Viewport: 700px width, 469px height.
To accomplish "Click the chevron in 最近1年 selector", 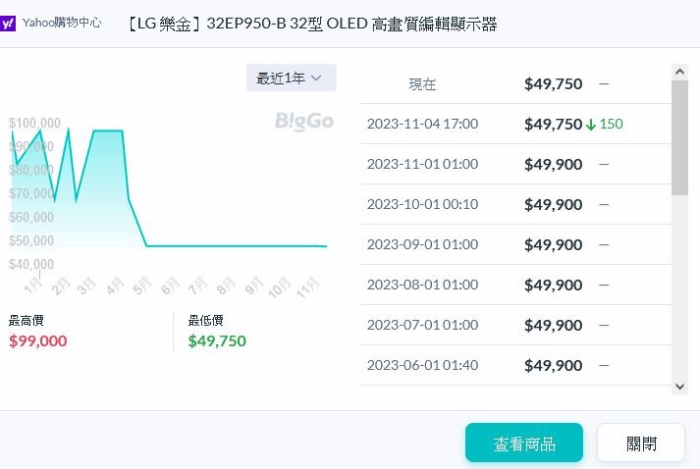I will point(316,78).
